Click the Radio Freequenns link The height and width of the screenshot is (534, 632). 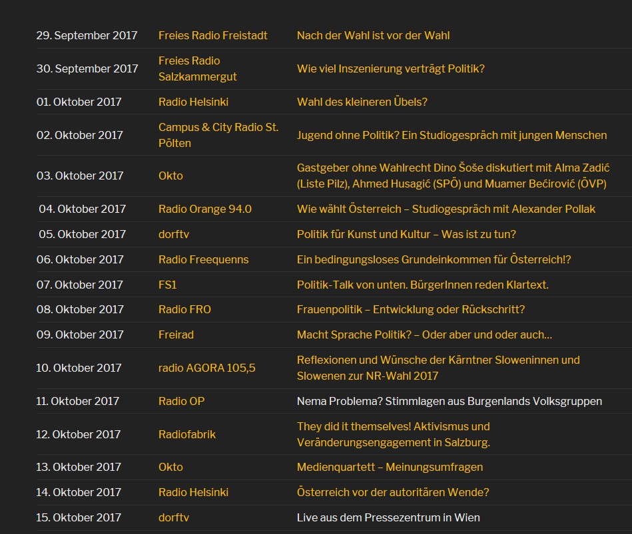(204, 259)
